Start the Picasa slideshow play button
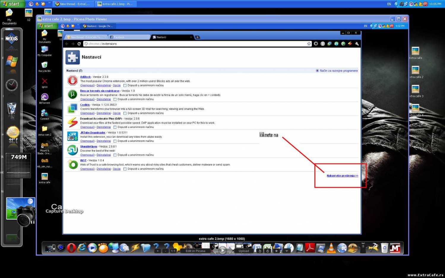The image size is (445, 278). click(x=223, y=250)
